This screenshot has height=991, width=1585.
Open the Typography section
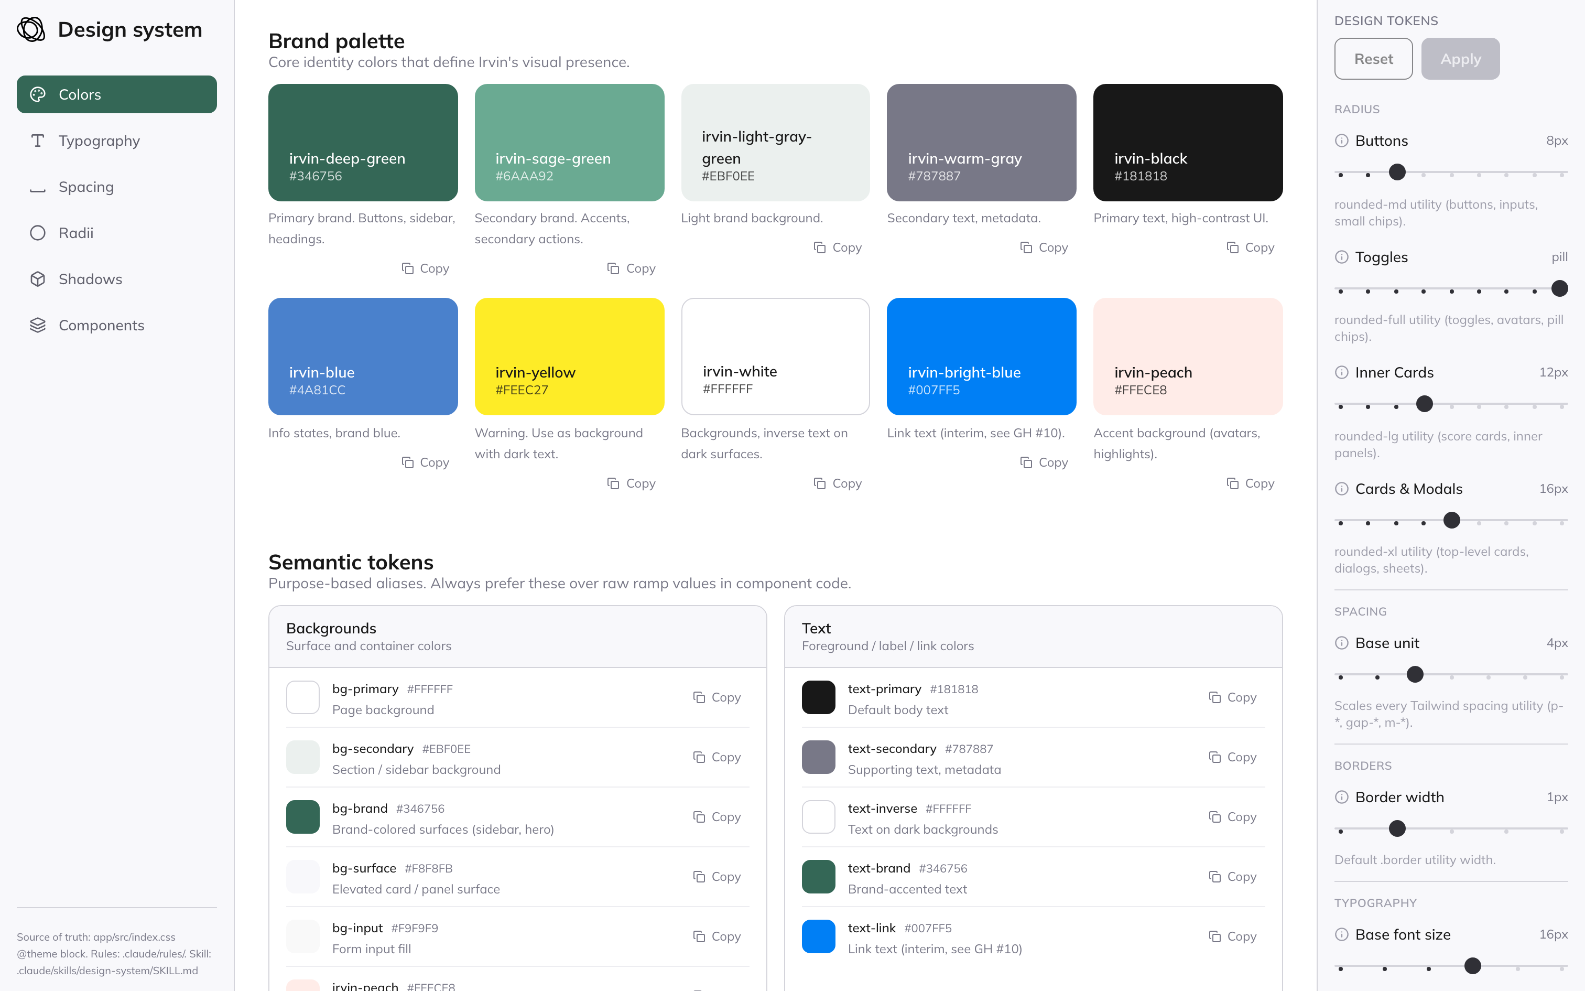116,141
